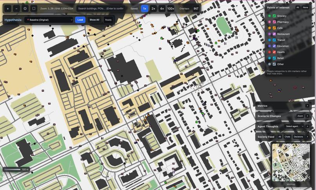Click the pink Pharmacy color dot

[269, 22]
